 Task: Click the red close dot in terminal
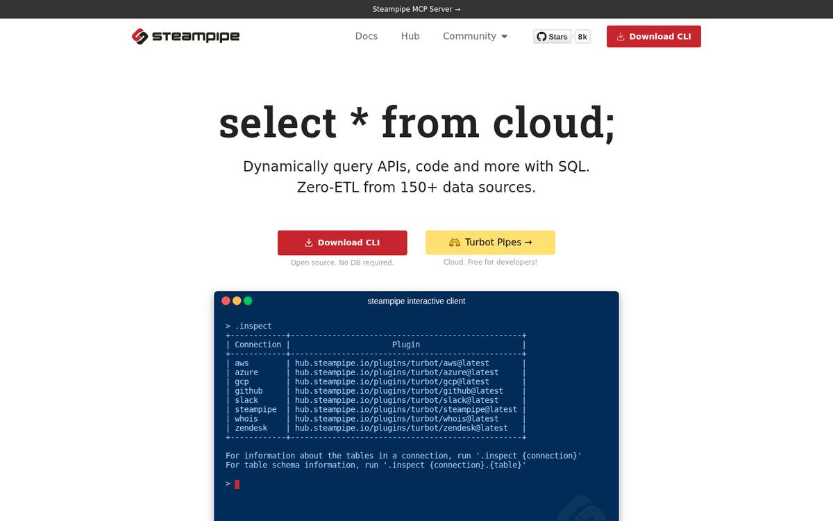pyautogui.click(x=226, y=301)
